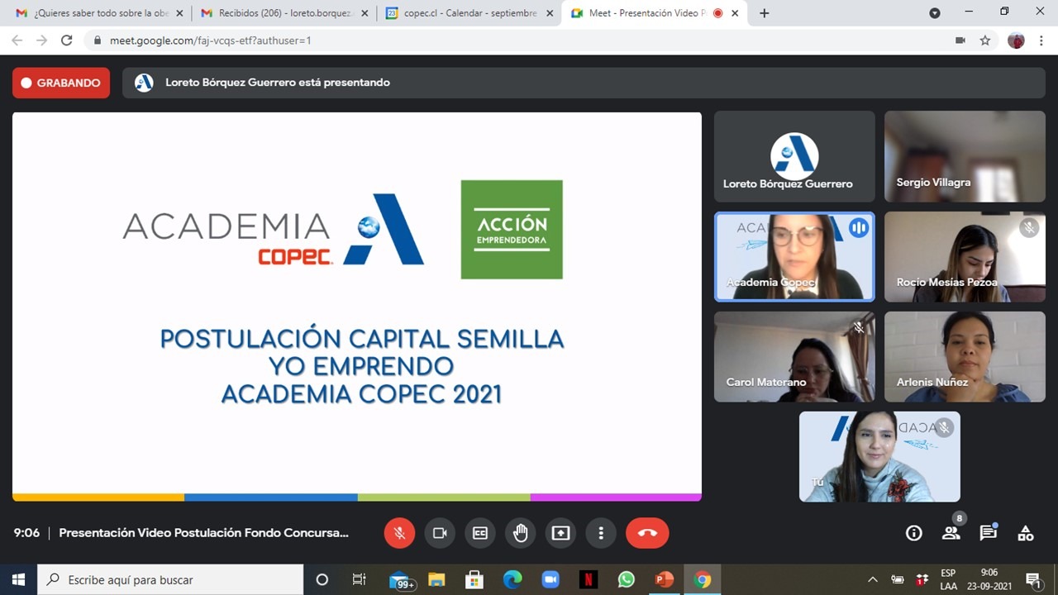
Task: Click the present screen button
Action: [x=561, y=533]
